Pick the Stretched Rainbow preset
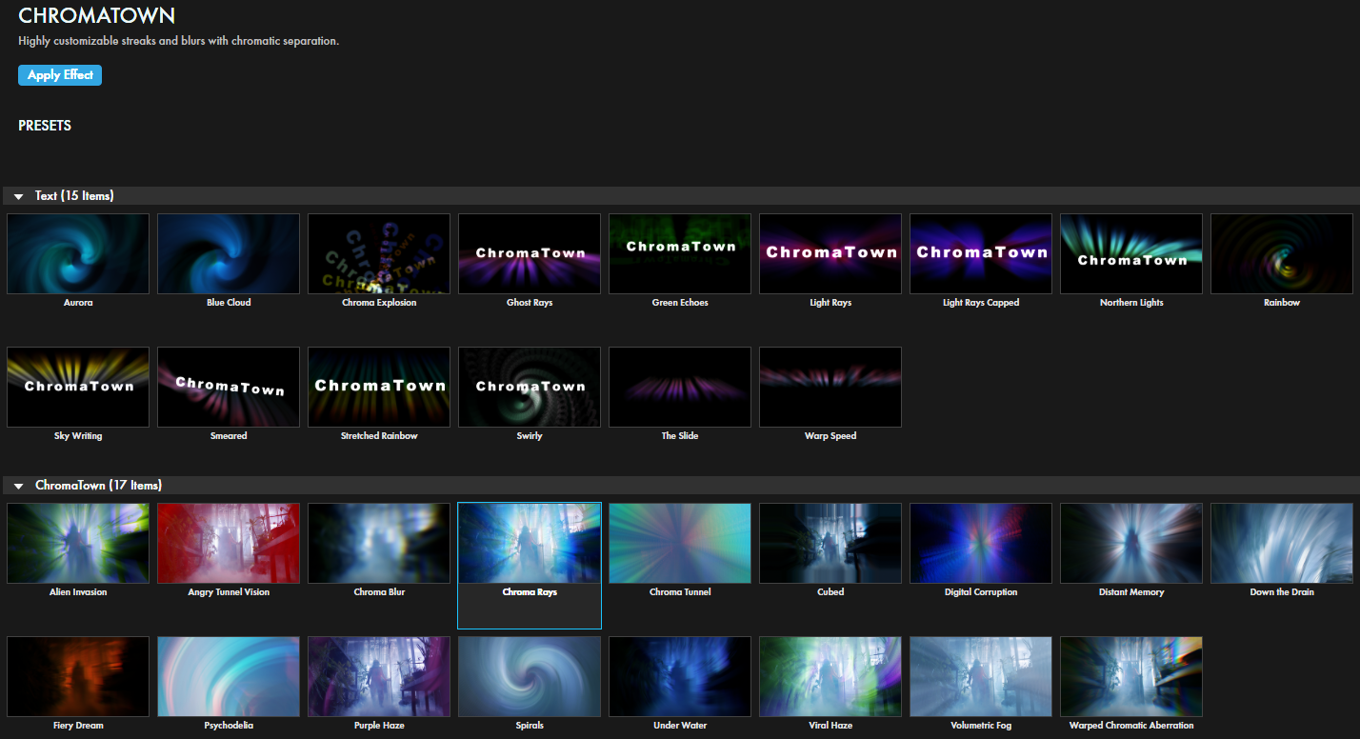The image size is (1360, 739). pos(379,387)
